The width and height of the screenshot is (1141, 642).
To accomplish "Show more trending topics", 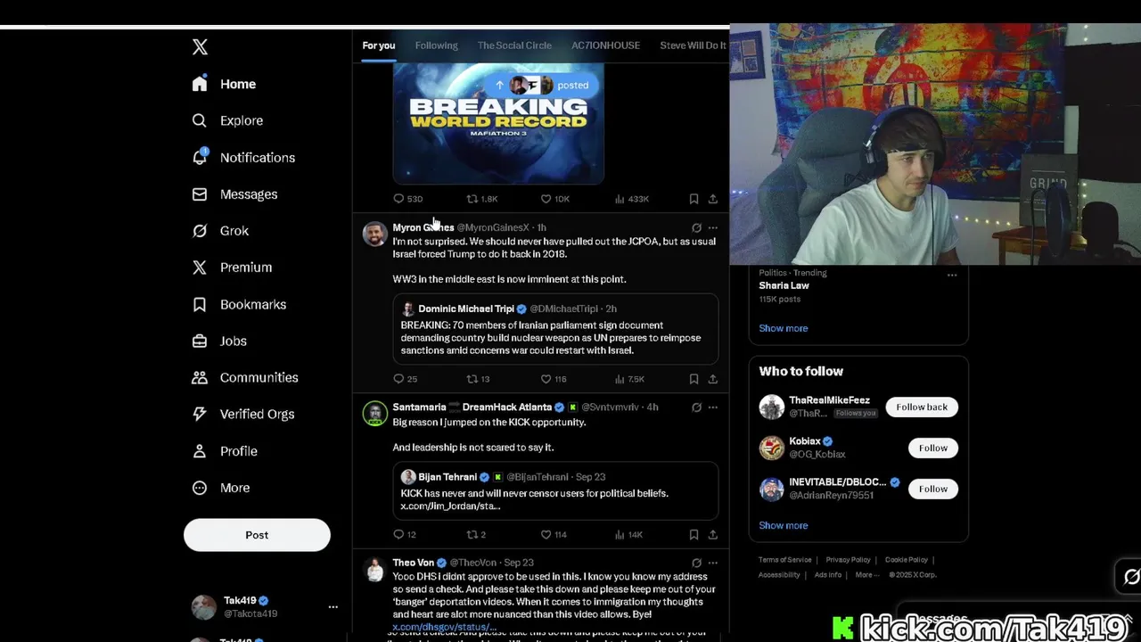I will (x=783, y=328).
